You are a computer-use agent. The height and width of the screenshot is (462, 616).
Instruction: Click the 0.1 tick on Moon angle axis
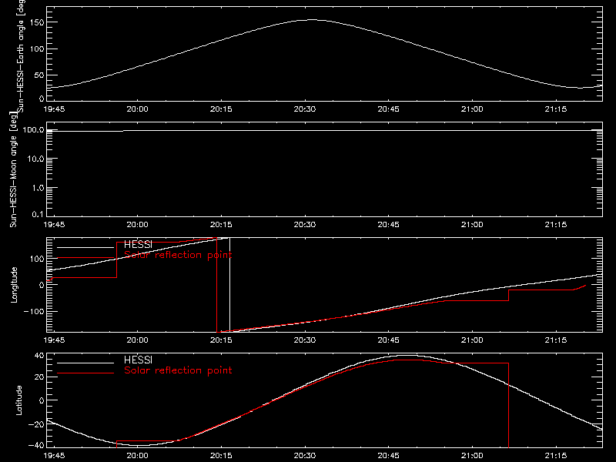38,214
